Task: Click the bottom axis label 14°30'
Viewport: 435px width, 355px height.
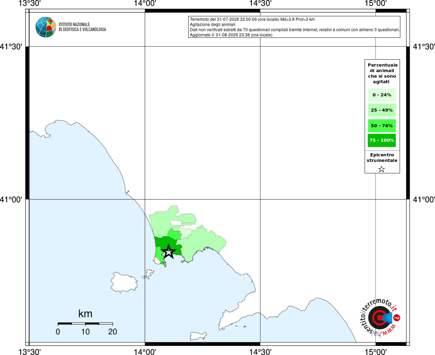Action: (260, 352)
